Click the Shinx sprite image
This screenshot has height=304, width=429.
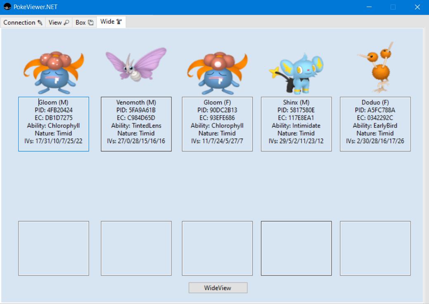[x=296, y=74]
